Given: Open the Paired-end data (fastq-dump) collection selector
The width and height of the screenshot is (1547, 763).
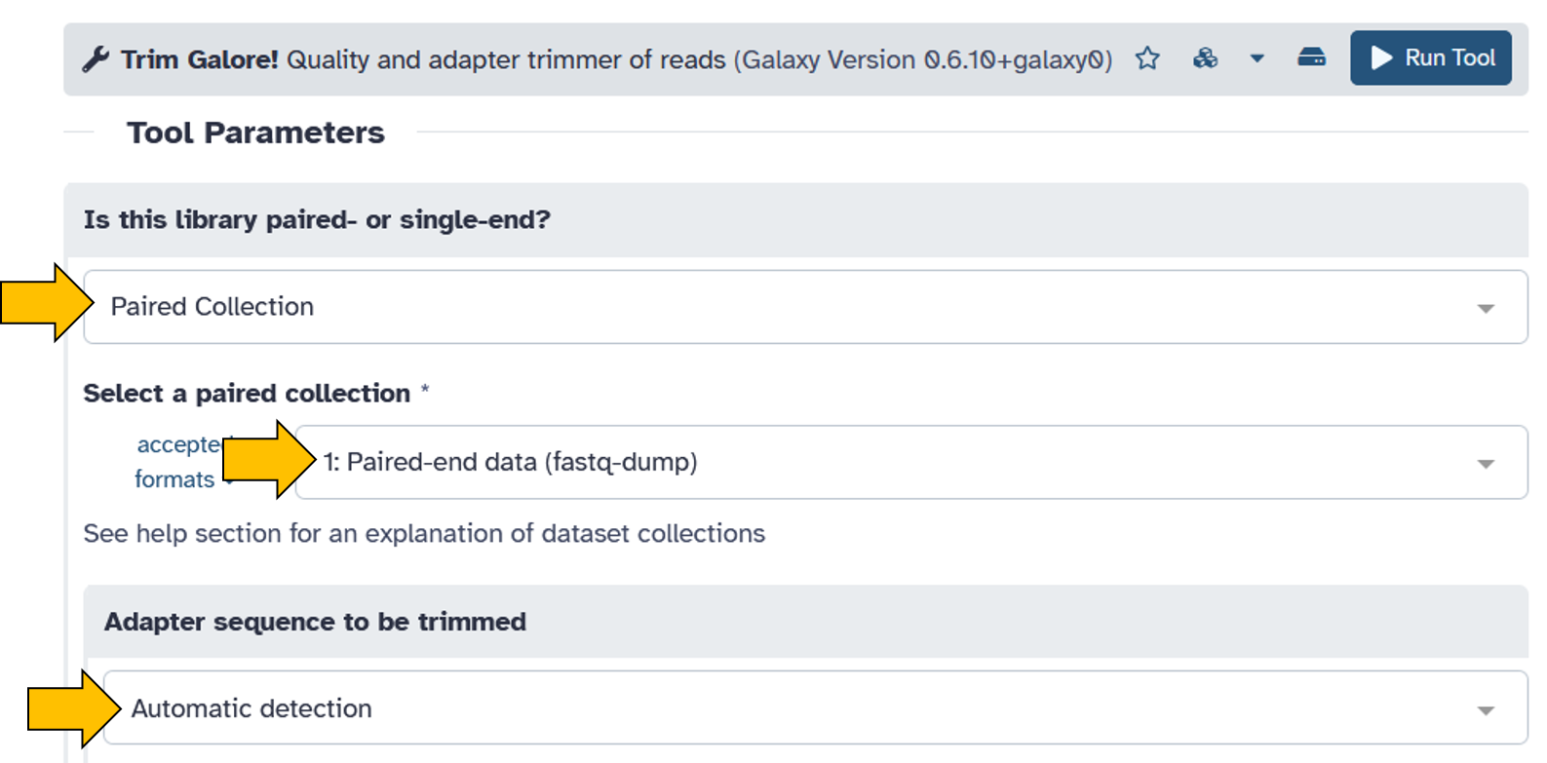Looking at the screenshot, I should pos(910,462).
